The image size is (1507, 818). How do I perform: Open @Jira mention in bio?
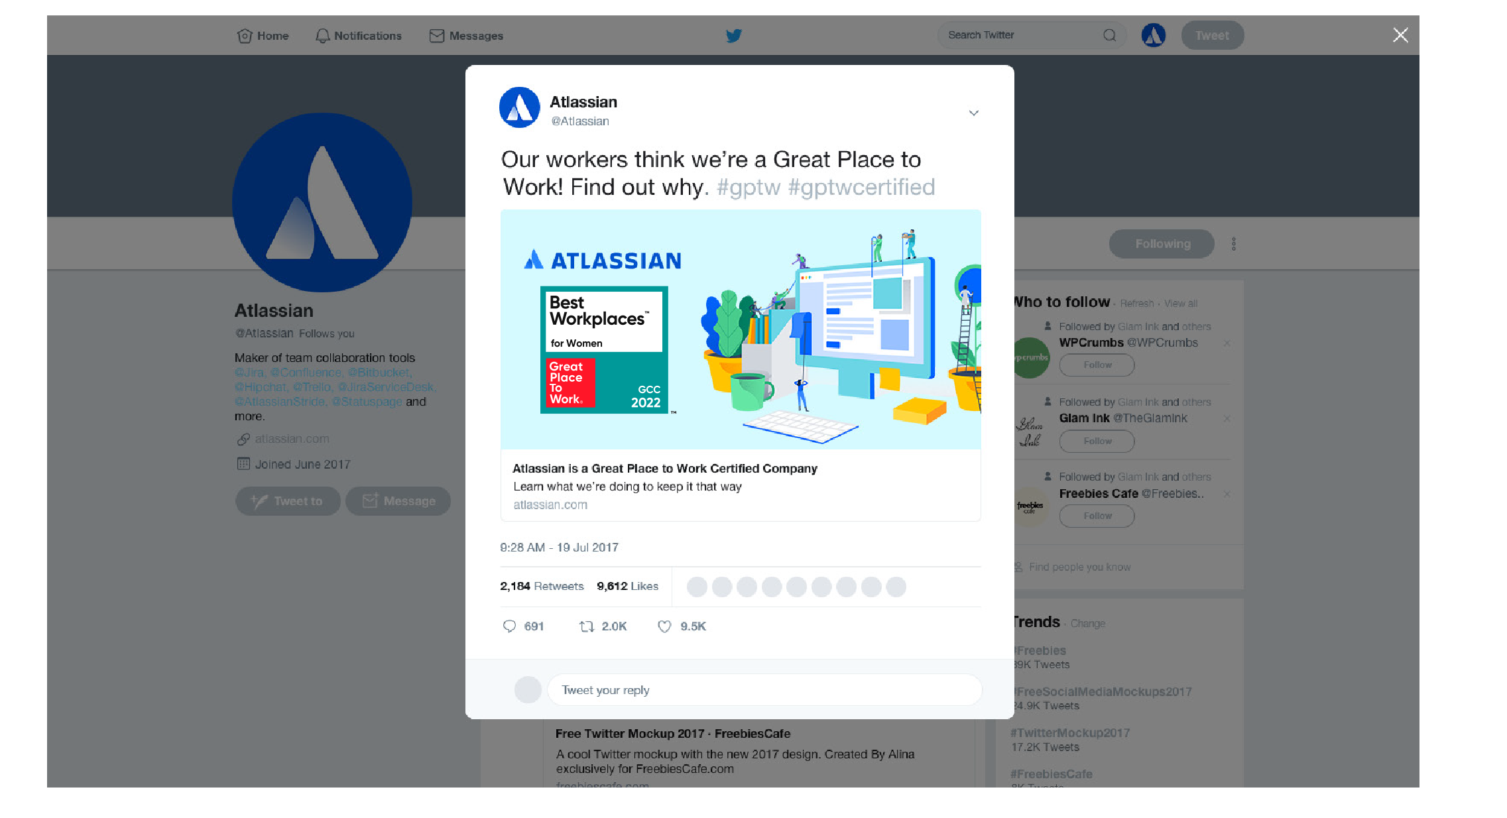(250, 373)
